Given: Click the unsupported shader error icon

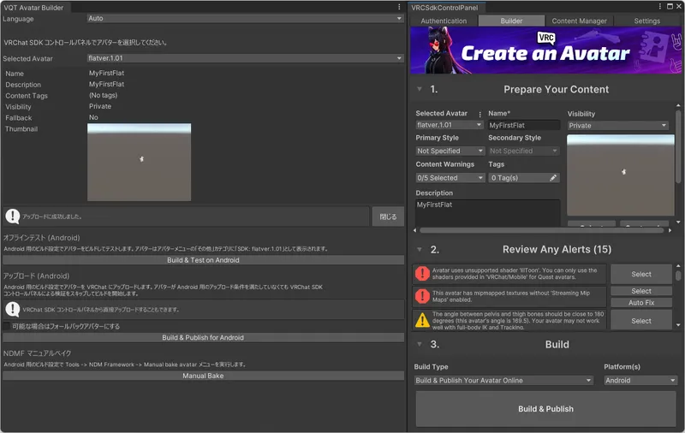Looking at the screenshot, I should 422,274.
